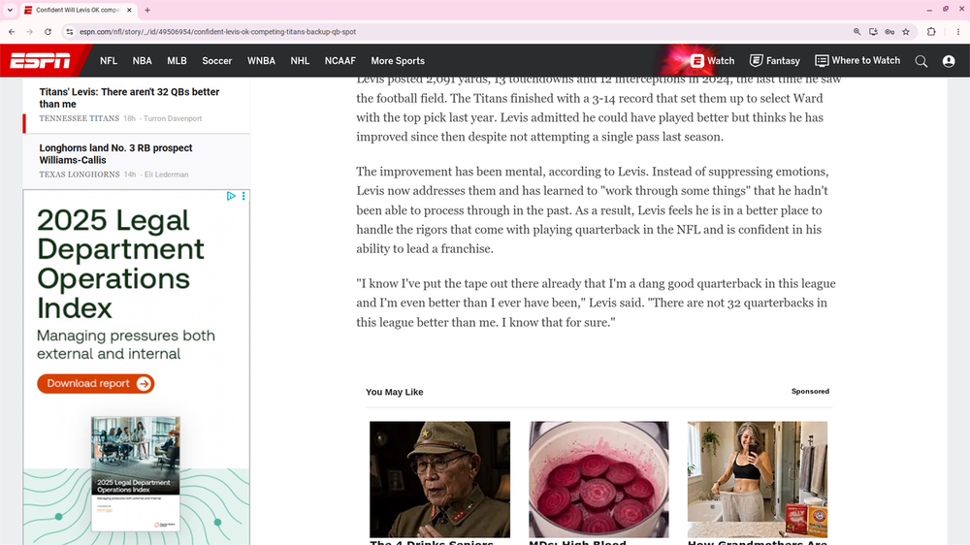Click the AdChoices triangle icon on ad
The height and width of the screenshot is (545, 970).
231,196
